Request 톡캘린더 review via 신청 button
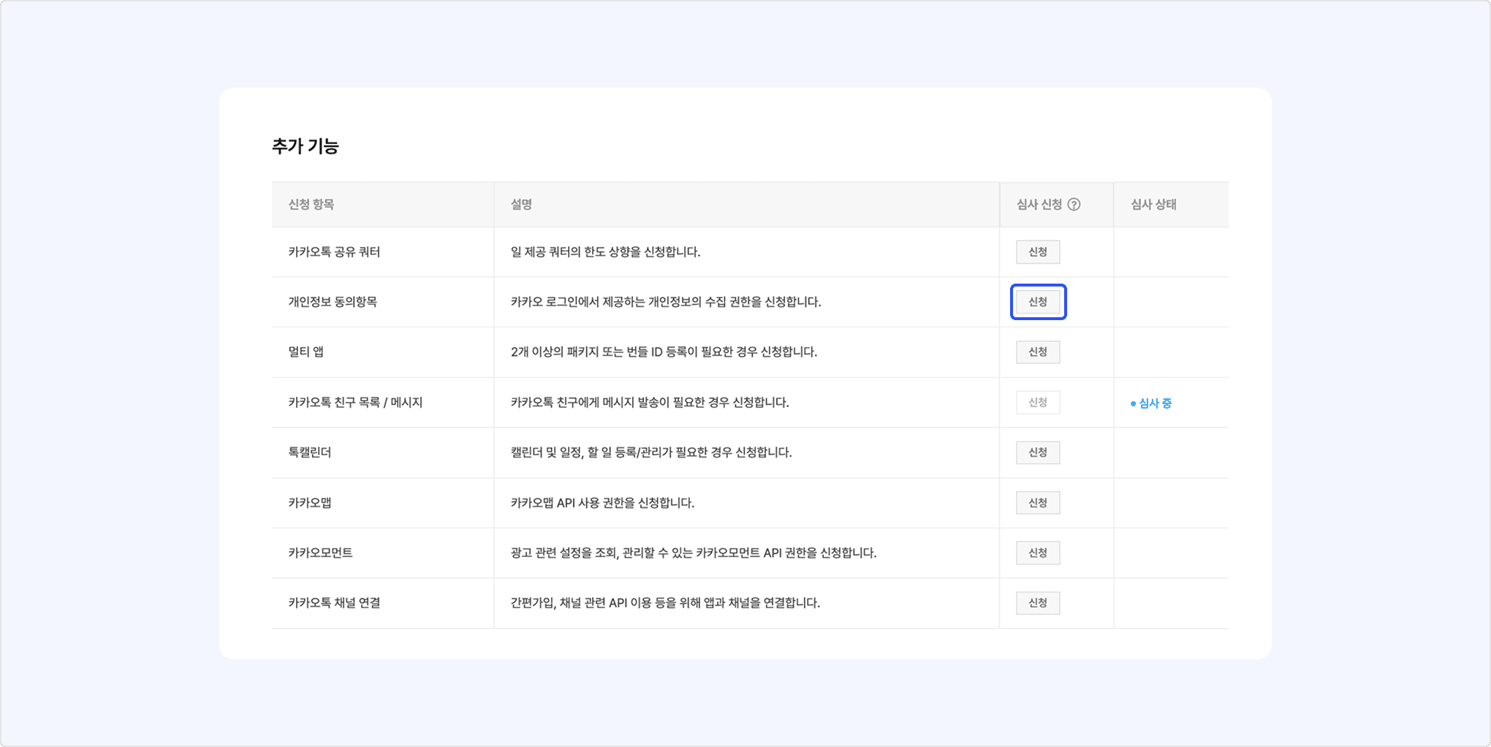The height and width of the screenshot is (747, 1491). click(x=1038, y=452)
